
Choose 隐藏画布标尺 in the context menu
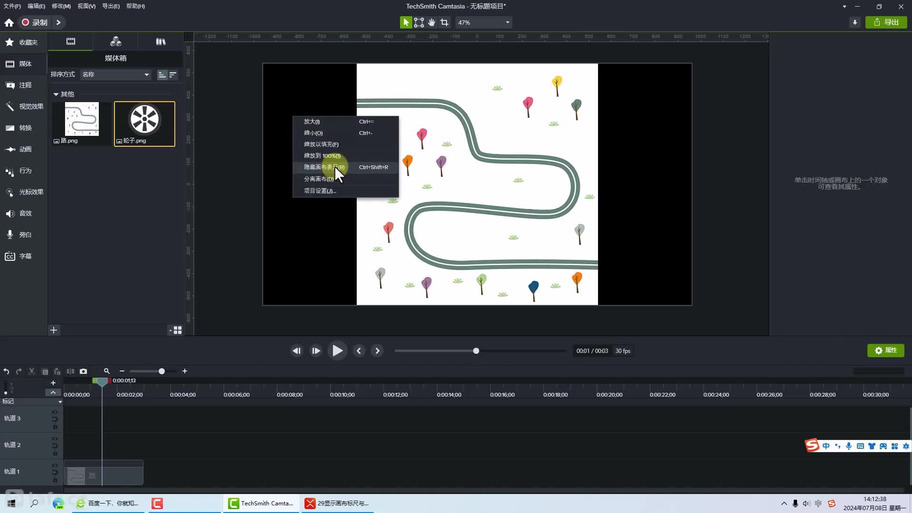coord(346,167)
